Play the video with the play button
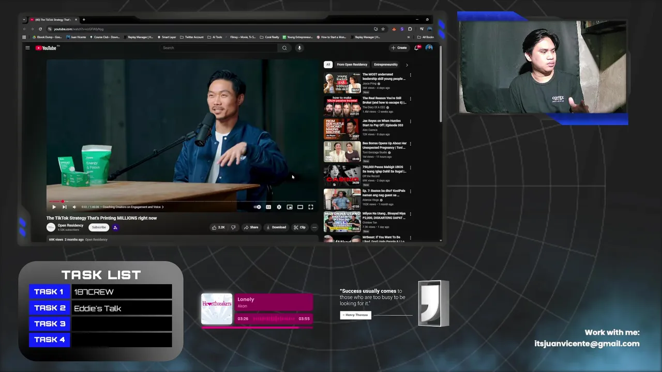This screenshot has width=662, height=372. click(54, 207)
